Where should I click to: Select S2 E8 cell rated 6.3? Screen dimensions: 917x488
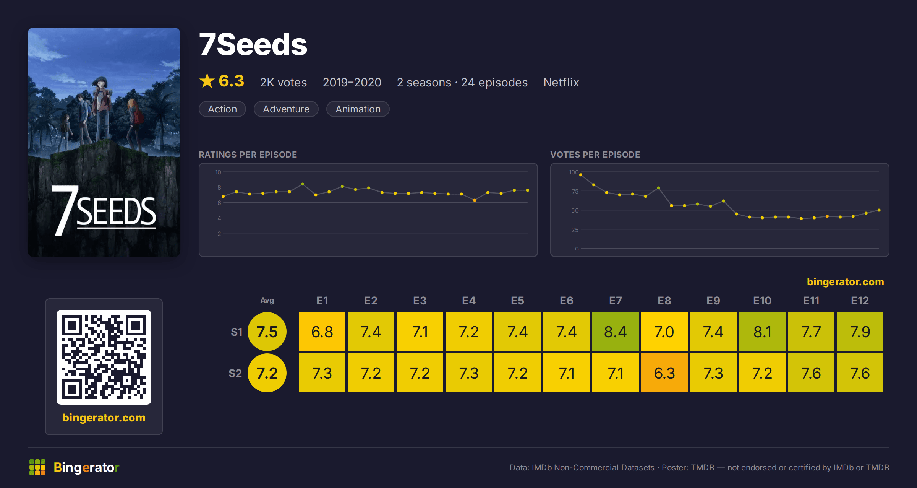click(x=664, y=373)
